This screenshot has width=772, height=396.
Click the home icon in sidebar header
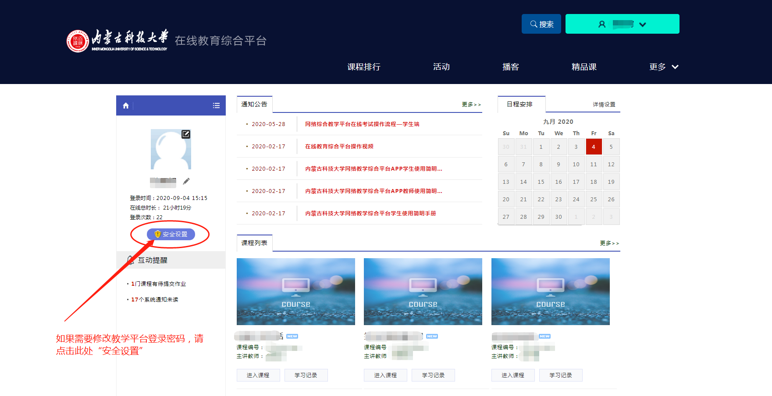(126, 105)
